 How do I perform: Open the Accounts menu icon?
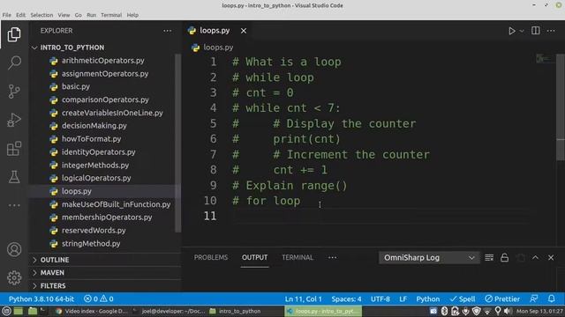point(14,249)
